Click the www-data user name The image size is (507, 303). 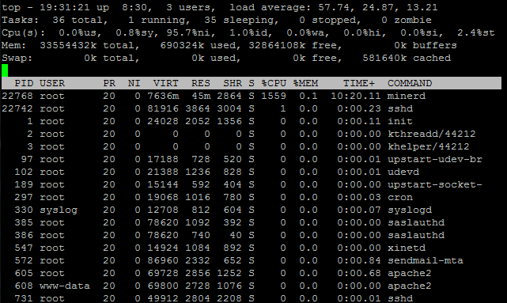click(65, 286)
